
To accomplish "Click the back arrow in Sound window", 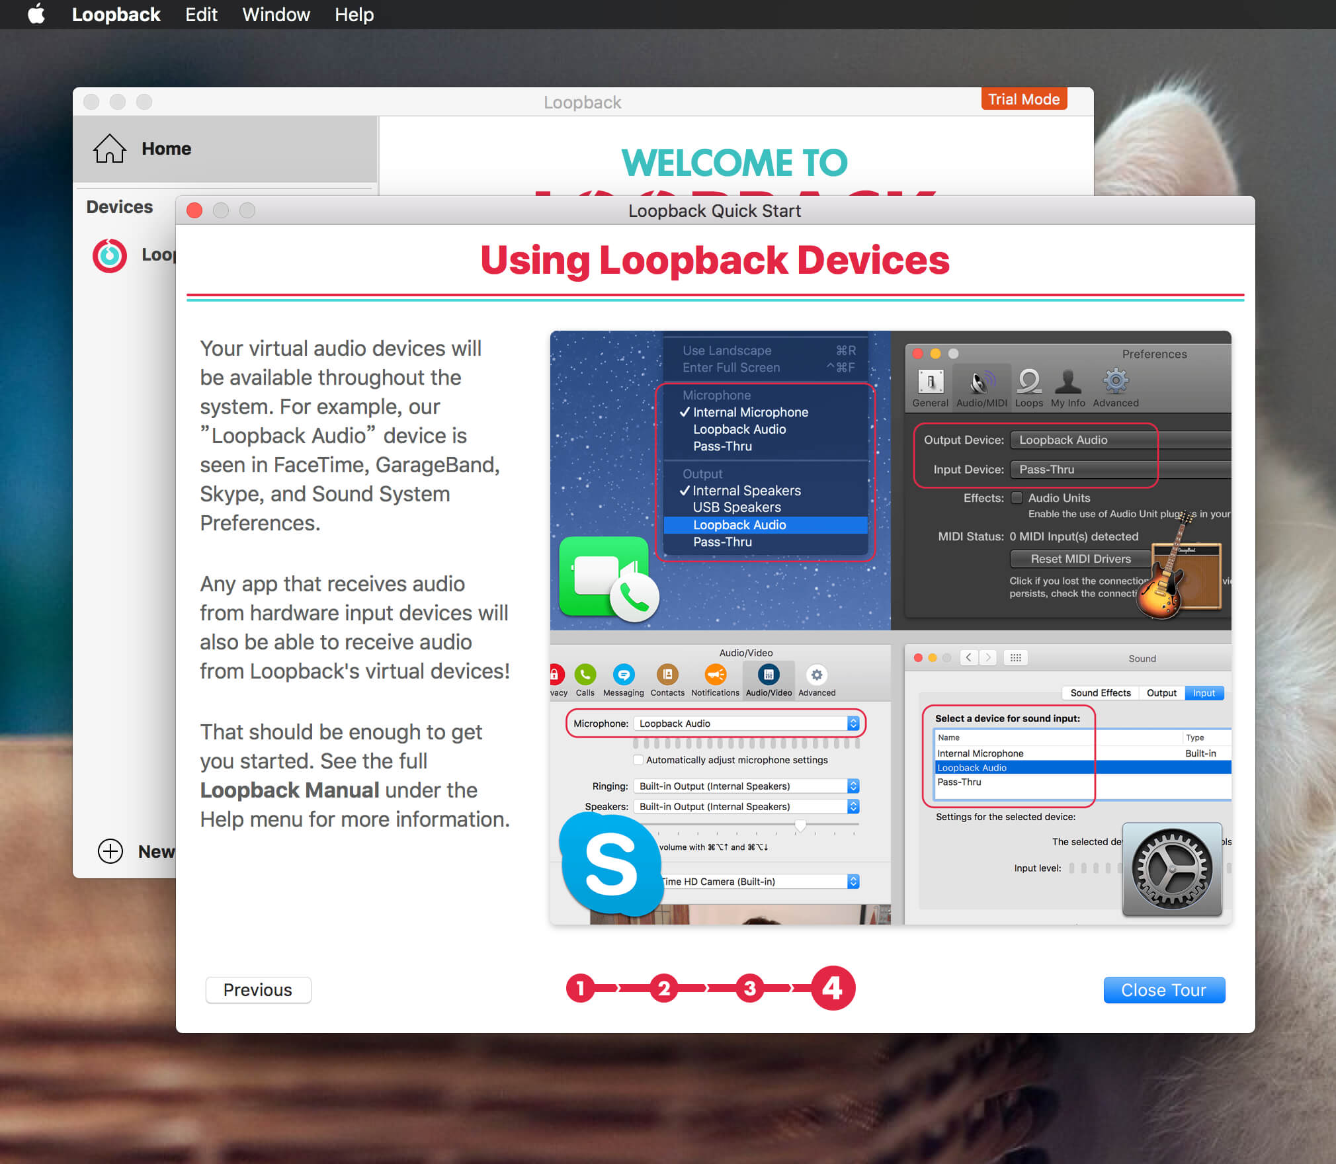I will point(968,657).
